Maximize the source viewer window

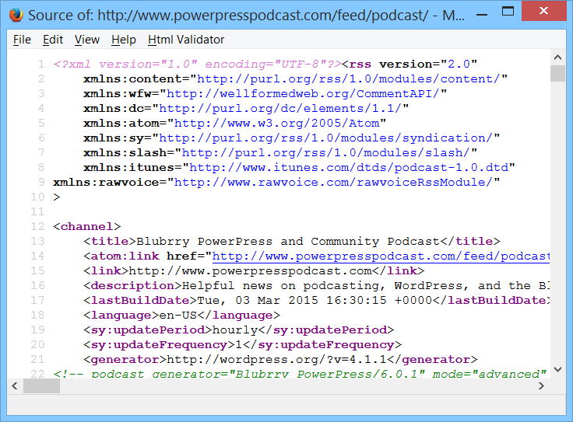[508, 12]
